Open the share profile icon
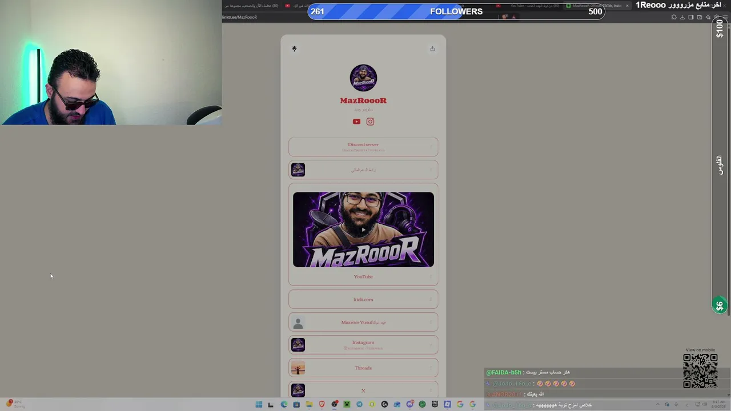 (x=432, y=49)
